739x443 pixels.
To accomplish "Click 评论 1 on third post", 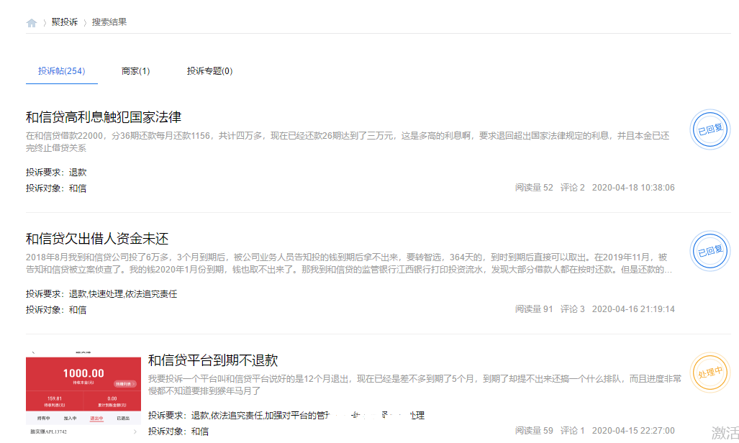I will coord(573,431).
